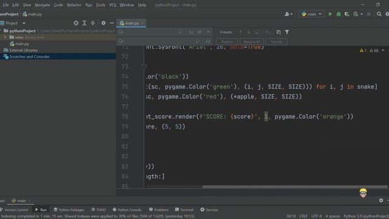
Task: Select the main tab in Run panel
Action: click(21, 201)
